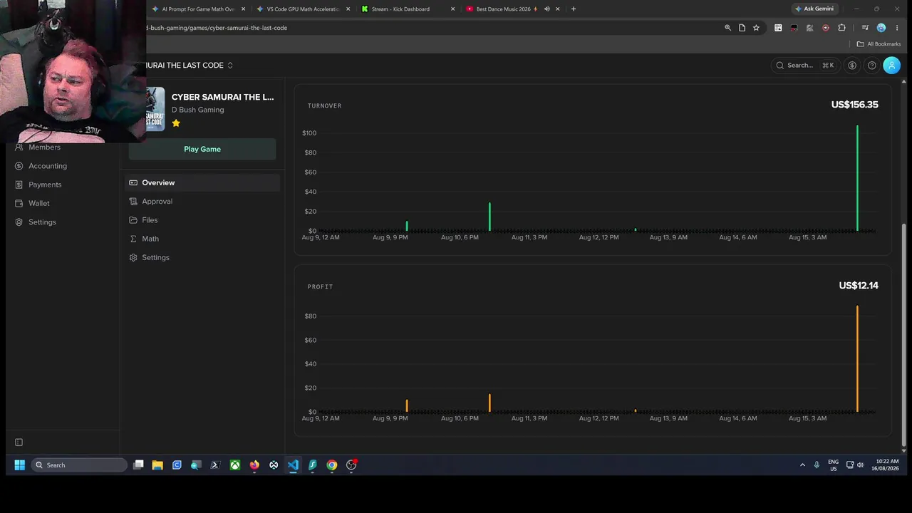Open the Chrome extensions puzzle icon

841,28
